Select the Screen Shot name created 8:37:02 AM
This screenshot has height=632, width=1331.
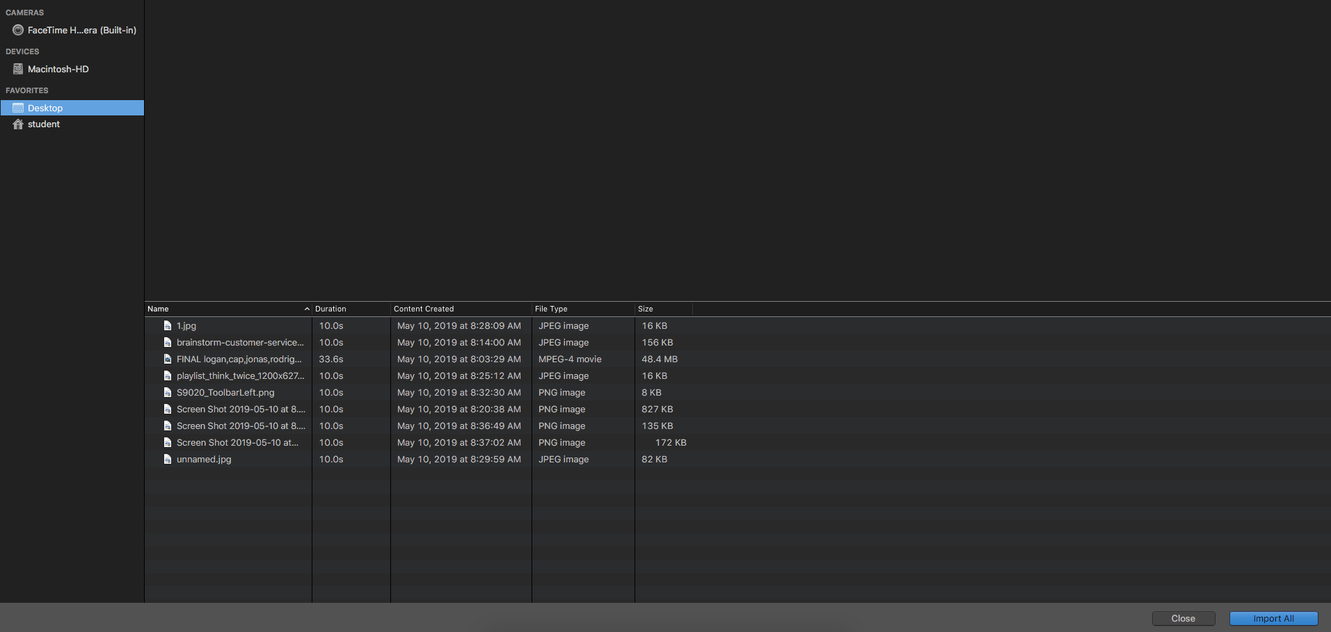pos(237,442)
